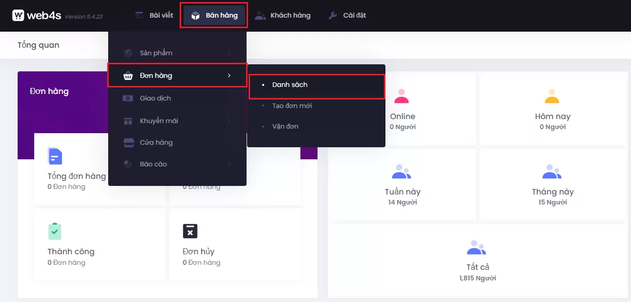Select Đơn hàng in the dropdown menu
Viewport: 631px width, 302px height.
(156, 75)
